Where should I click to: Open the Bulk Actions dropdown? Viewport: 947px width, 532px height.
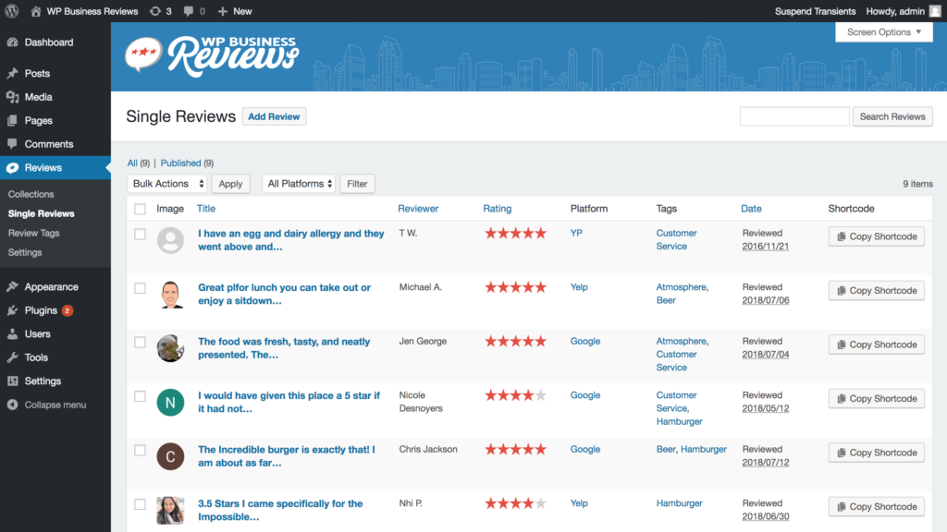[167, 184]
